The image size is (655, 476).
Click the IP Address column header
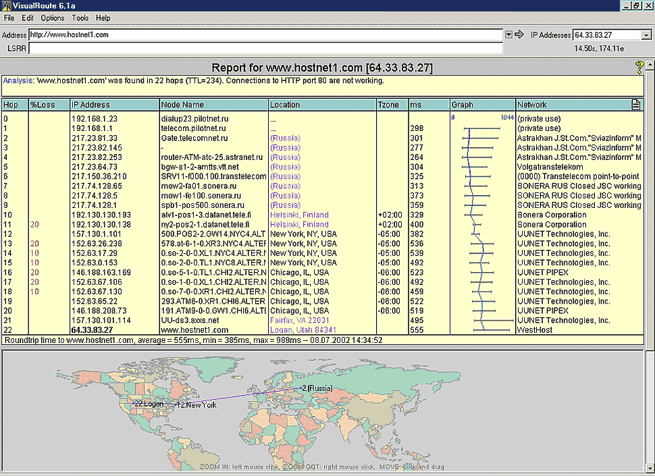[x=115, y=105]
